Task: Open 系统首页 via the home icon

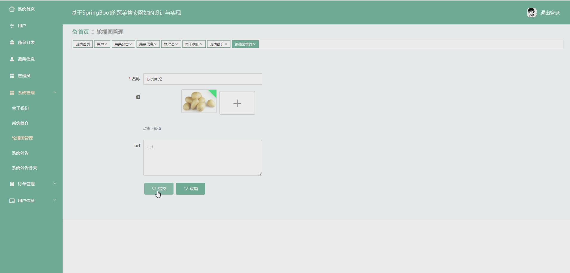Action: (x=12, y=9)
